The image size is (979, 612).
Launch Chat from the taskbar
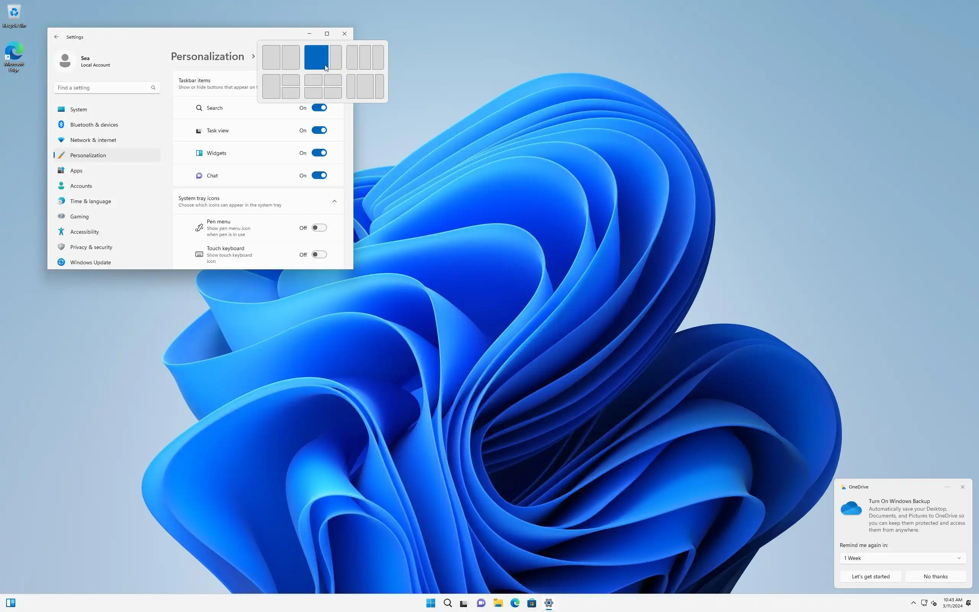pos(481,603)
